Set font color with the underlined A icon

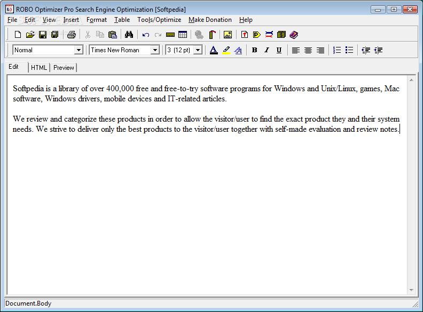point(214,50)
